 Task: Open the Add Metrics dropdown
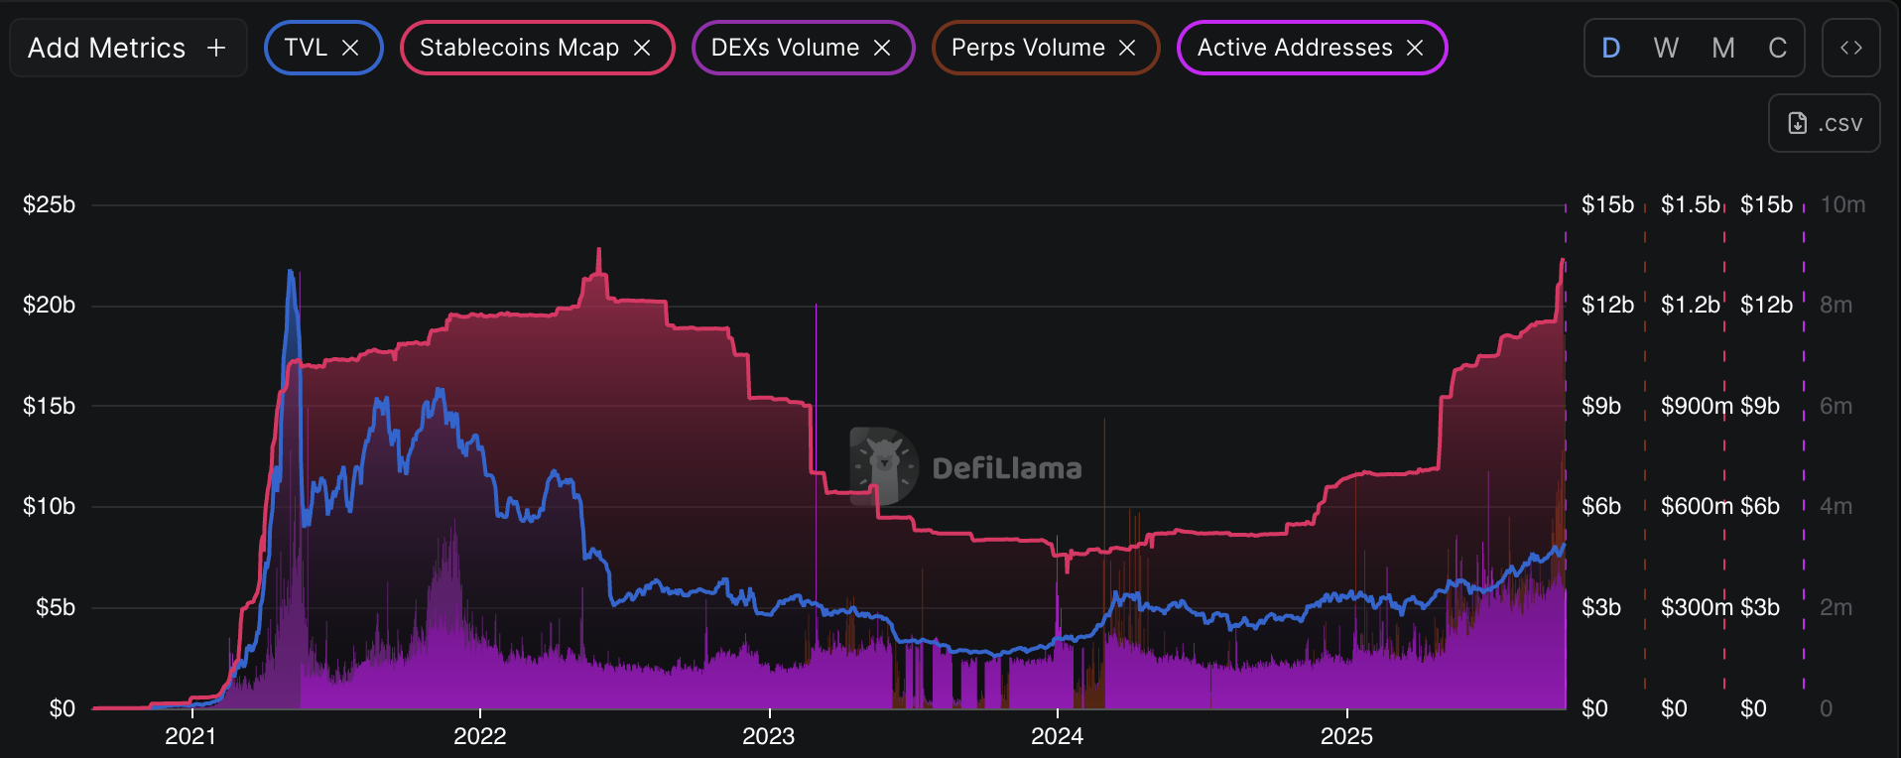point(107,48)
